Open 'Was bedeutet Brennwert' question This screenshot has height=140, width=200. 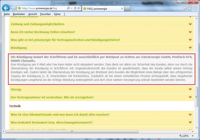[52, 123]
